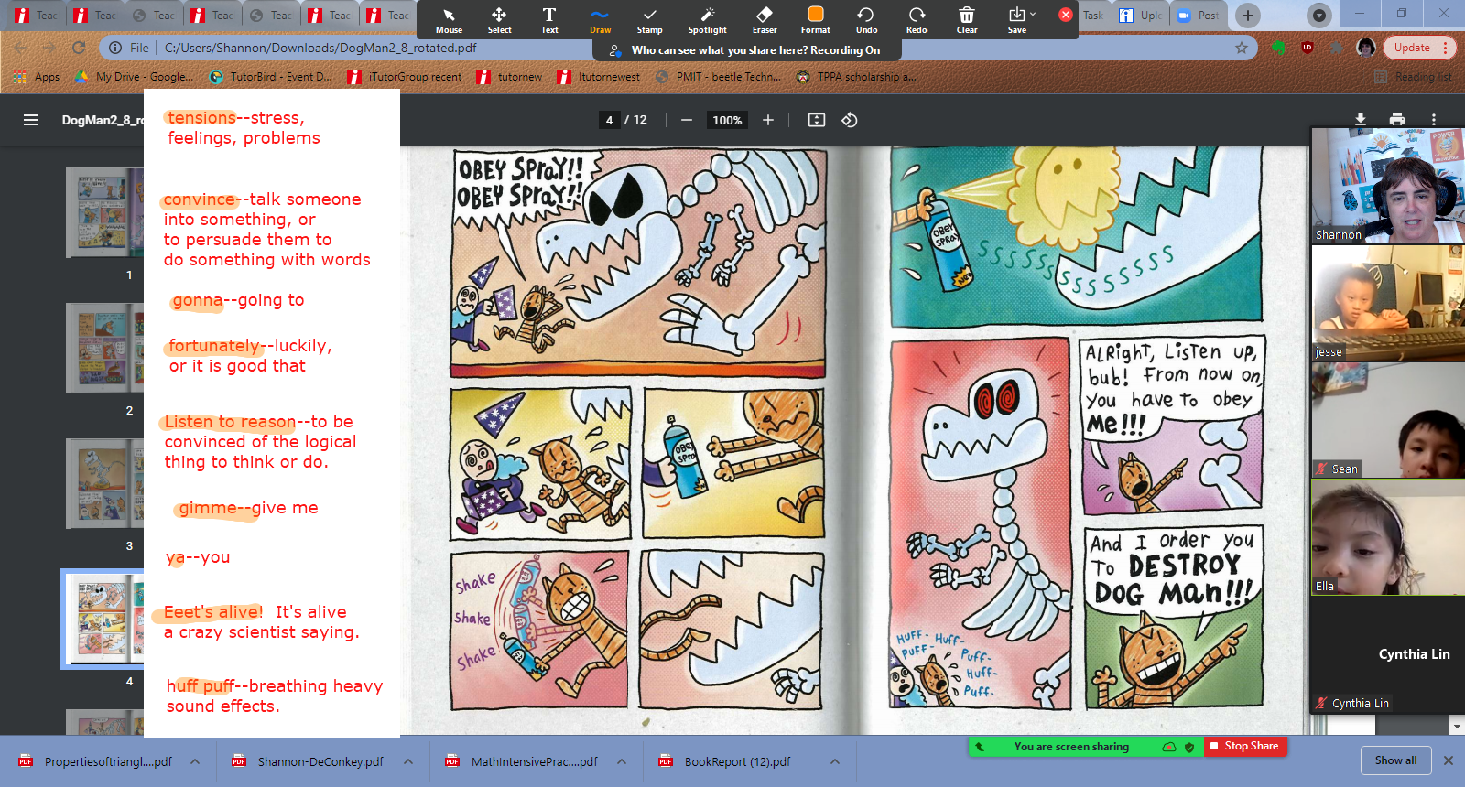Open the Itutornewest bookmark
The image size is (1465, 787).
599,77
